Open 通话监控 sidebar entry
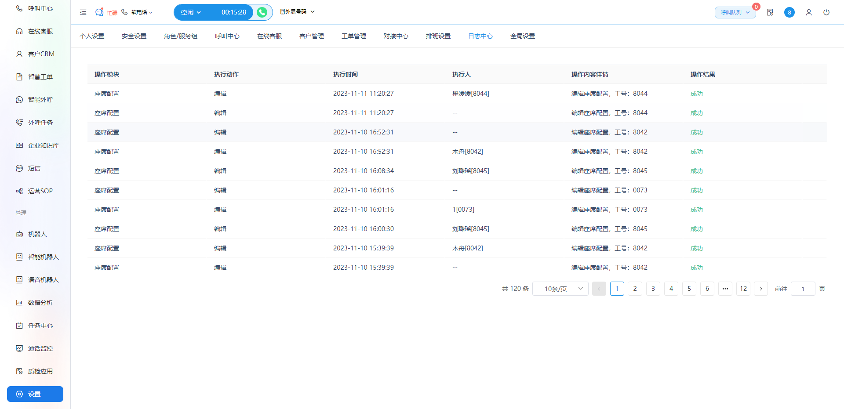844x409 pixels. [35, 348]
